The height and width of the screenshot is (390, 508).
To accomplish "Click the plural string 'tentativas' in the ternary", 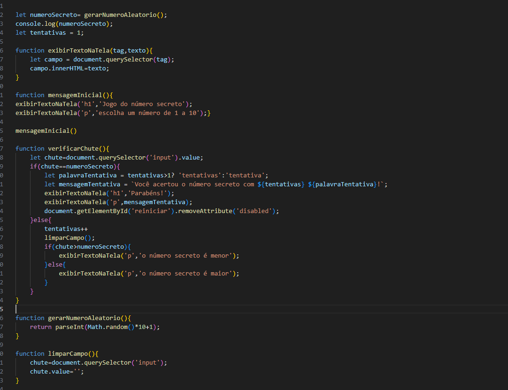I will (x=200, y=175).
